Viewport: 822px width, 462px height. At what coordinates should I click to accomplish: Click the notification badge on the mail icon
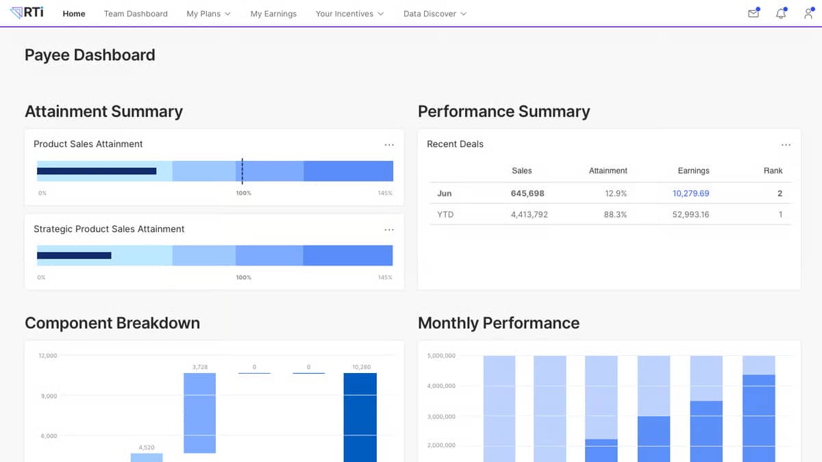click(x=758, y=8)
